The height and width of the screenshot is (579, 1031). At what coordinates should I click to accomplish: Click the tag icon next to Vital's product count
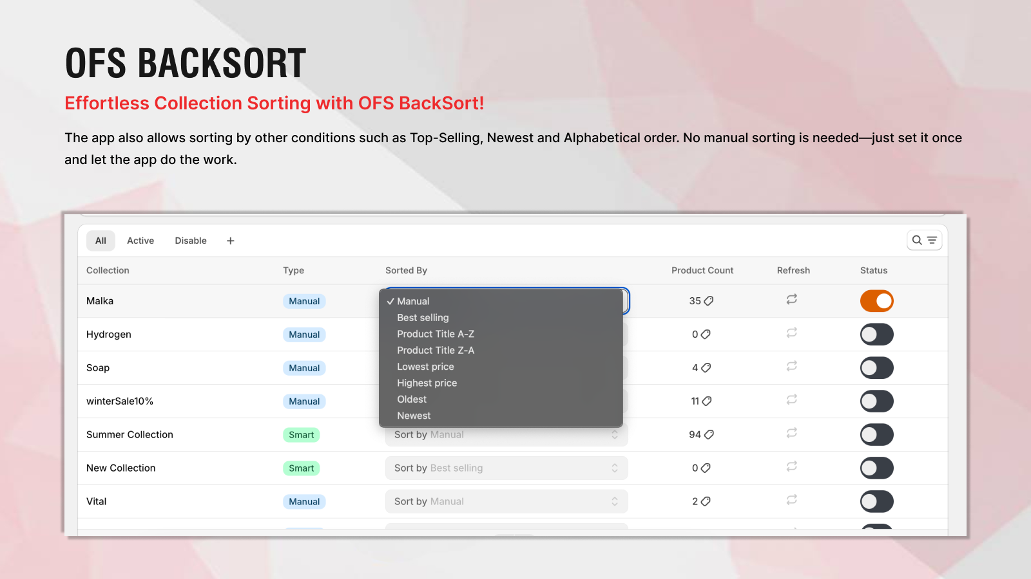pos(706,501)
